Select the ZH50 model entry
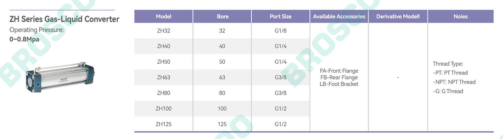 [x=164, y=62]
